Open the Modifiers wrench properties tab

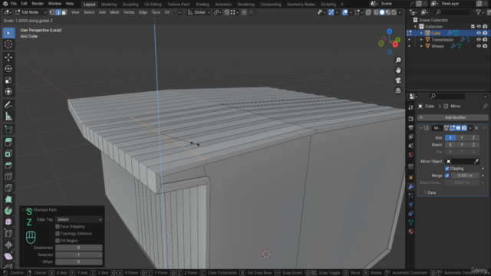tap(411, 186)
